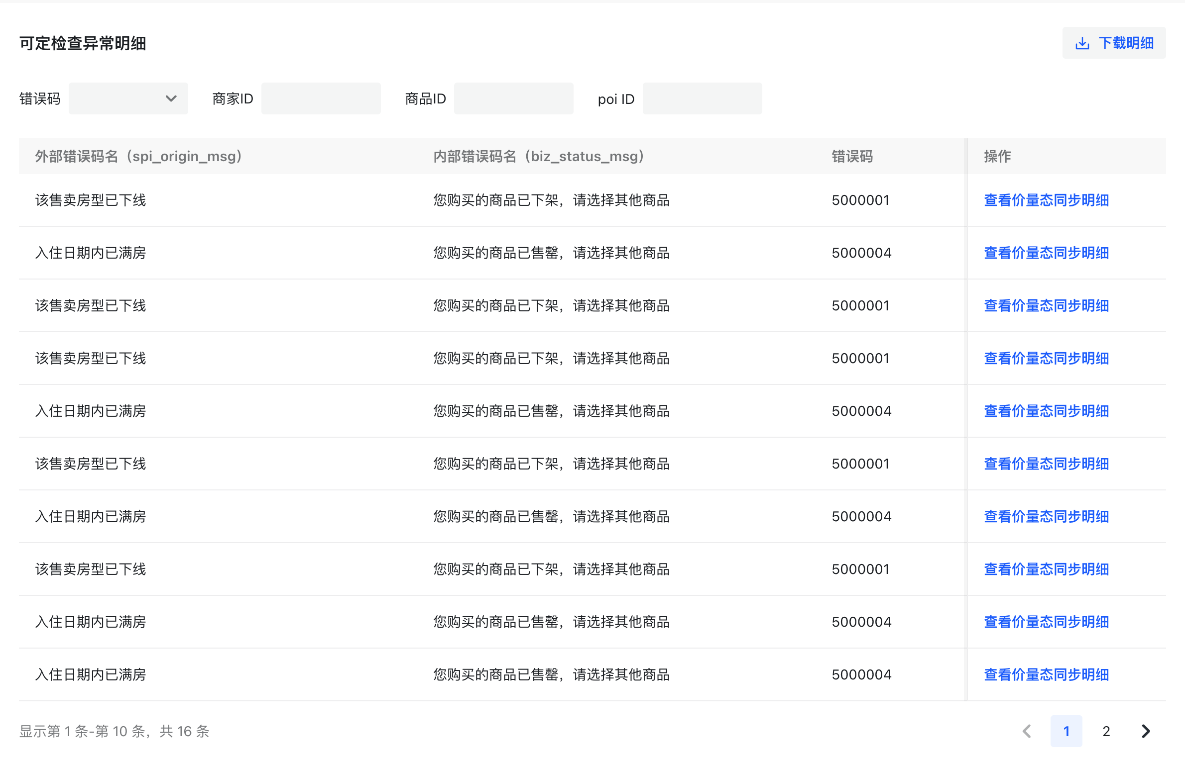The width and height of the screenshot is (1185, 758).
Task: Open 查看价量态同步明细 link in second row
Action: [1046, 253]
